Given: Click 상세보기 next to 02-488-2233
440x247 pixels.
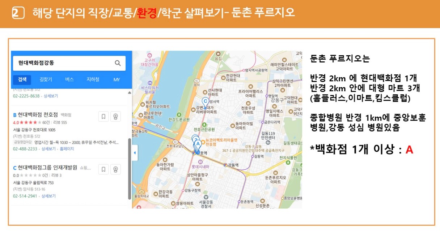Looking at the screenshot, I should [x=48, y=149].
